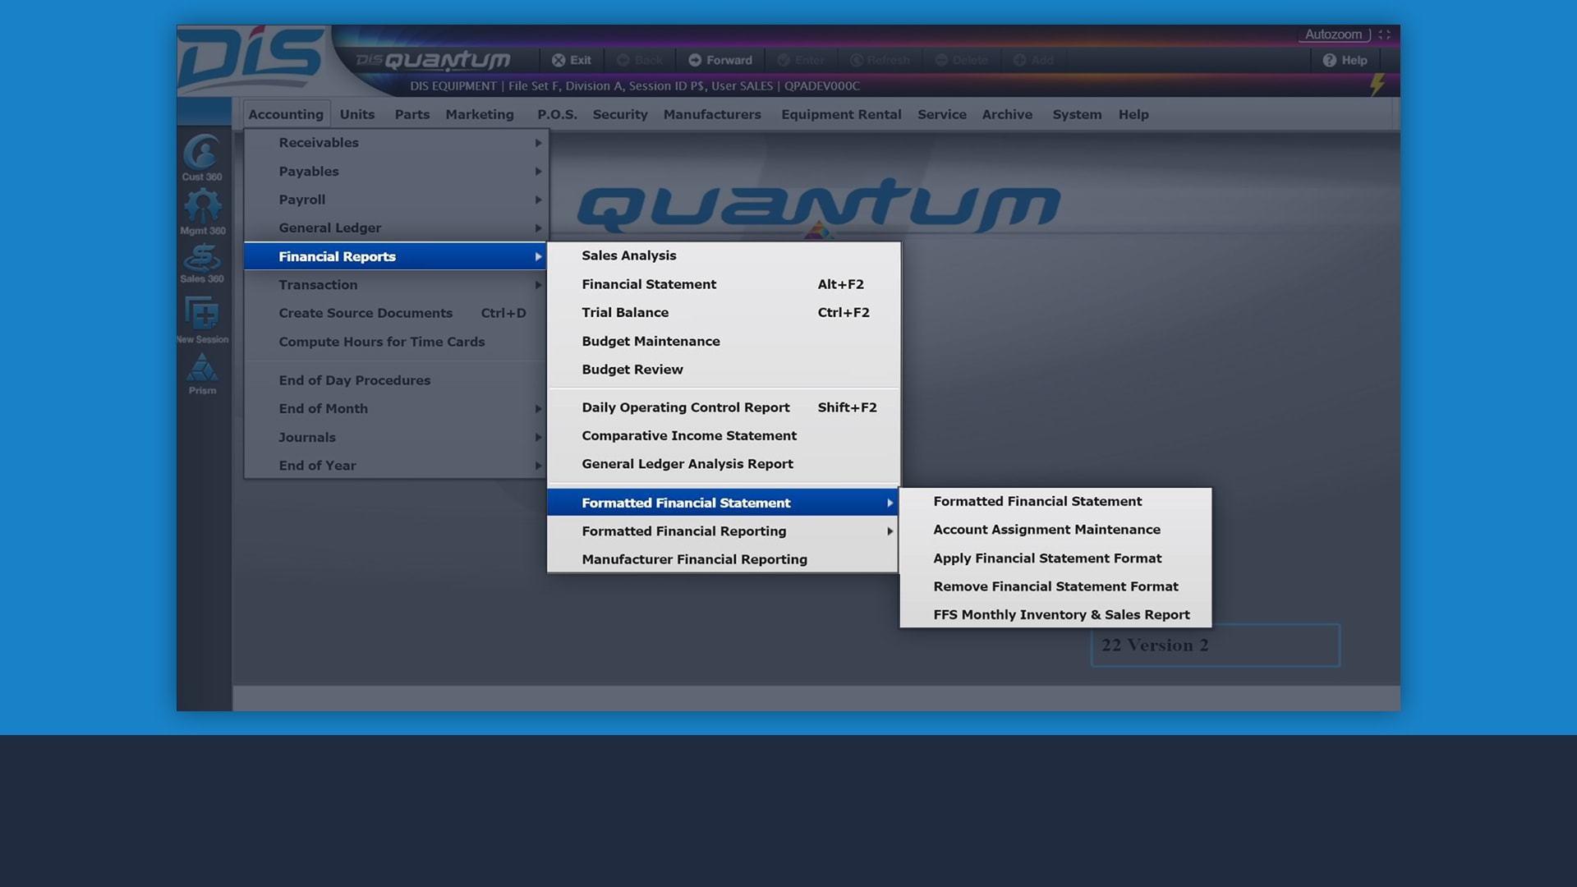Open the Help menu in menu bar
1577x887 pixels.
(x=1133, y=114)
